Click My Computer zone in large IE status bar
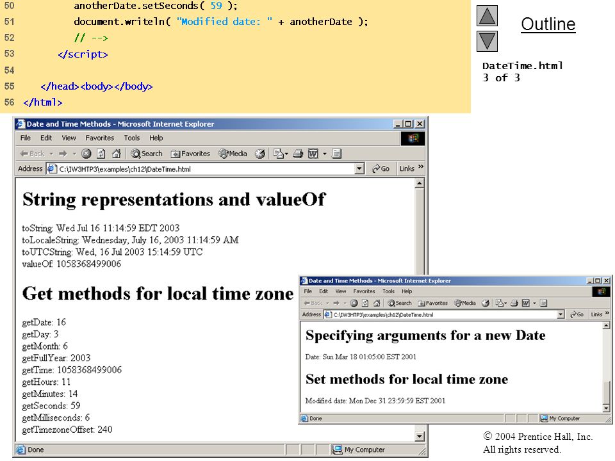The width and height of the screenshot is (615, 461). coord(359,449)
